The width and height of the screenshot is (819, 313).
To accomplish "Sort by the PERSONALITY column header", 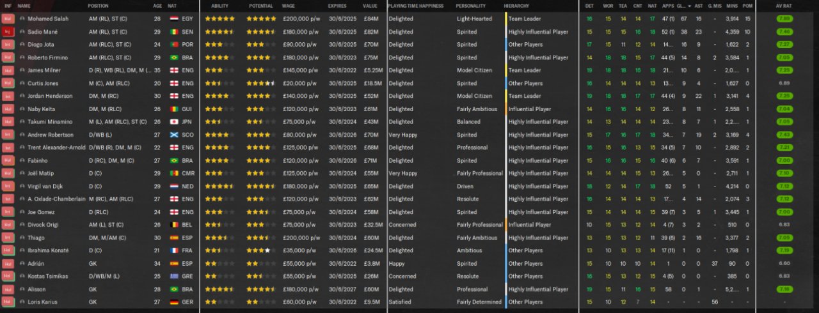I will coord(471,6).
